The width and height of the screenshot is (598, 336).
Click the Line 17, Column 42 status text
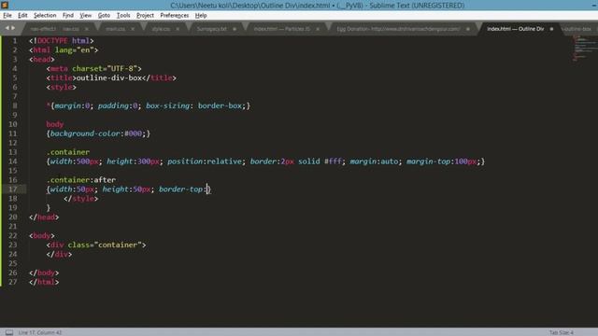pos(39,332)
